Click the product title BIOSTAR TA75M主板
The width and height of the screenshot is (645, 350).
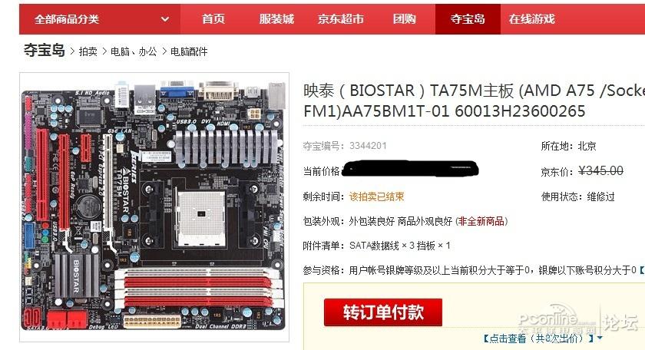pyautogui.click(x=474, y=101)
